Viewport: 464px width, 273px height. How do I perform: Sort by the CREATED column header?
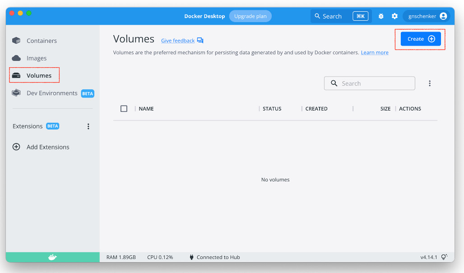click(316, 109)
